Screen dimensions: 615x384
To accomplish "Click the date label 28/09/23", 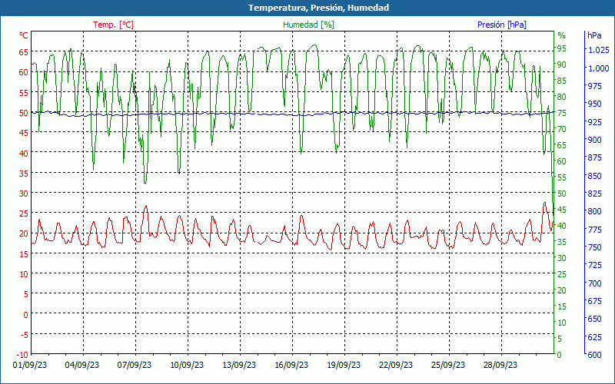I will 500,366.
